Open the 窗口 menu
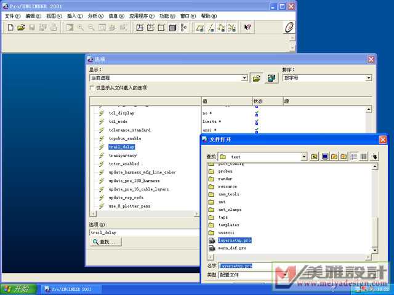 (188, 16)
